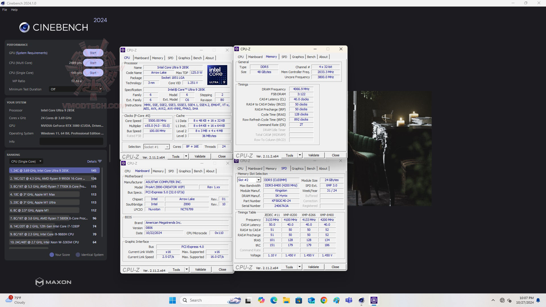546x307 pixels.
Task: Click the Maxon logo at bottom
Action: click(x=53, y=282)
